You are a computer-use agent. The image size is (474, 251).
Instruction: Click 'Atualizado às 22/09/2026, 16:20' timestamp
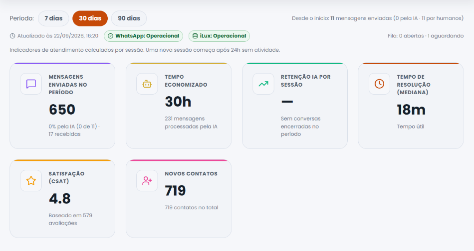(x=58, y=36)
